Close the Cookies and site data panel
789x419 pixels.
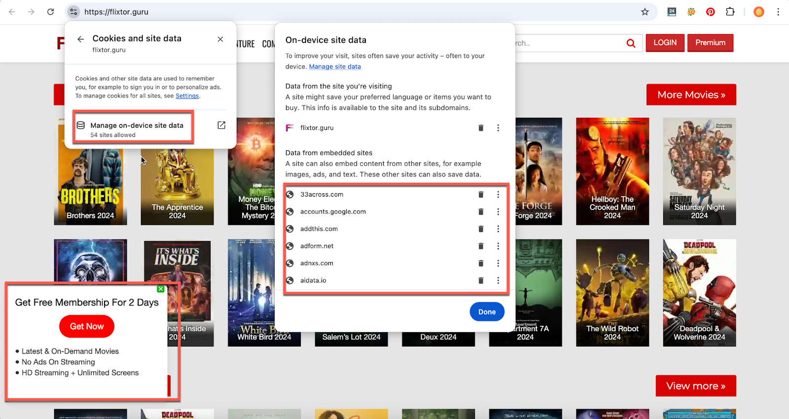coord(220,39)
